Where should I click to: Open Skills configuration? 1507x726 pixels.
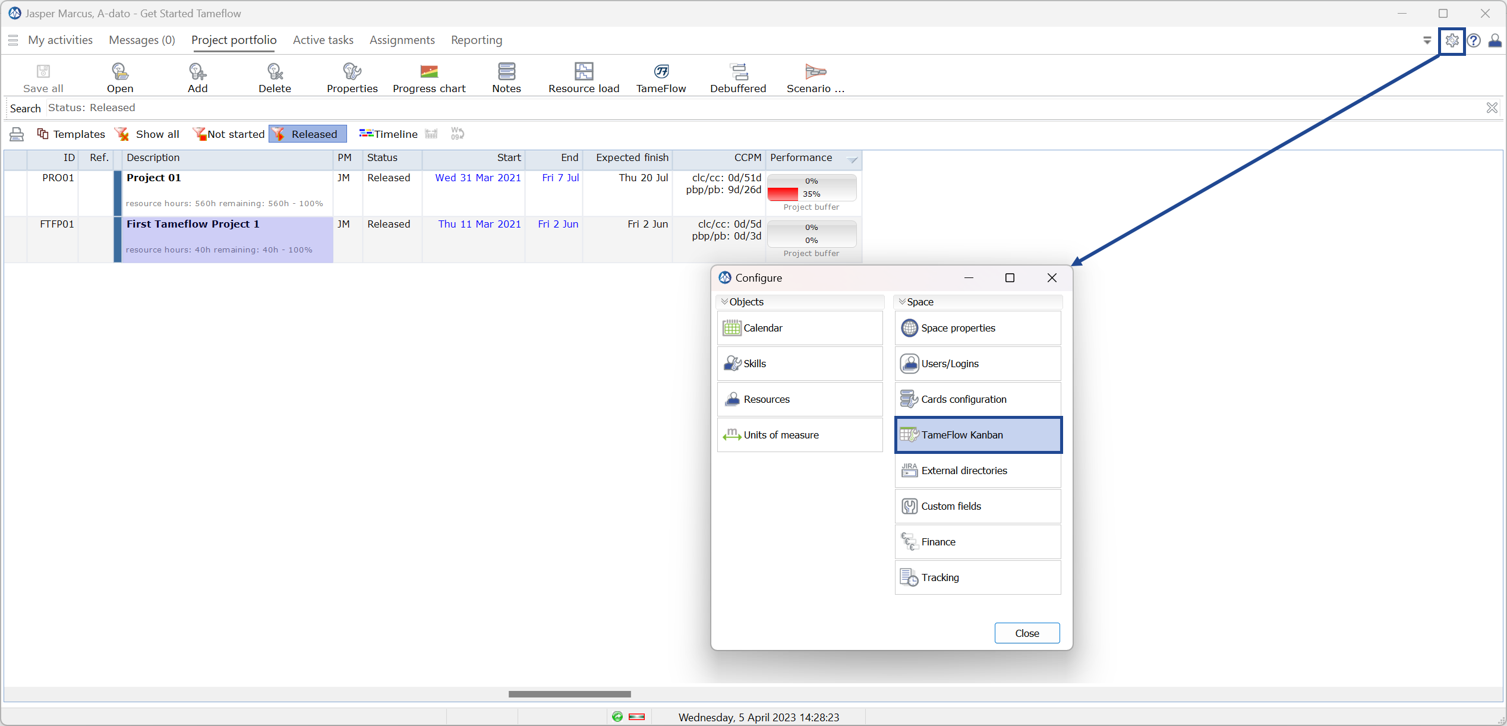[x=800, y=364]
